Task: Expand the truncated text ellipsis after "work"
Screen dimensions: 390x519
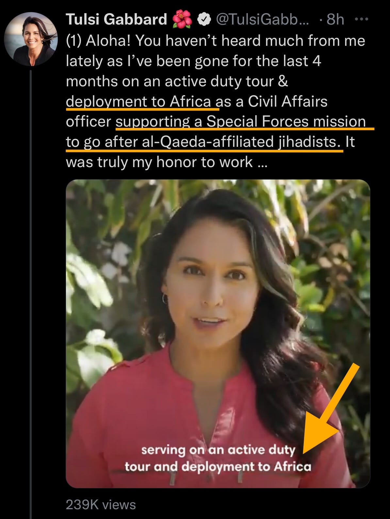Action: [x=263, y=163]
